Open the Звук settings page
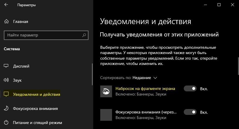The image size is (239, 129). (x=17, y=80)
